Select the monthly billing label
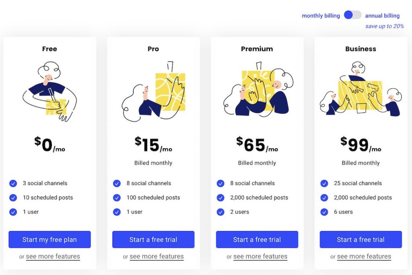Viewport: 412px width, 275px height. coord(321,16)
